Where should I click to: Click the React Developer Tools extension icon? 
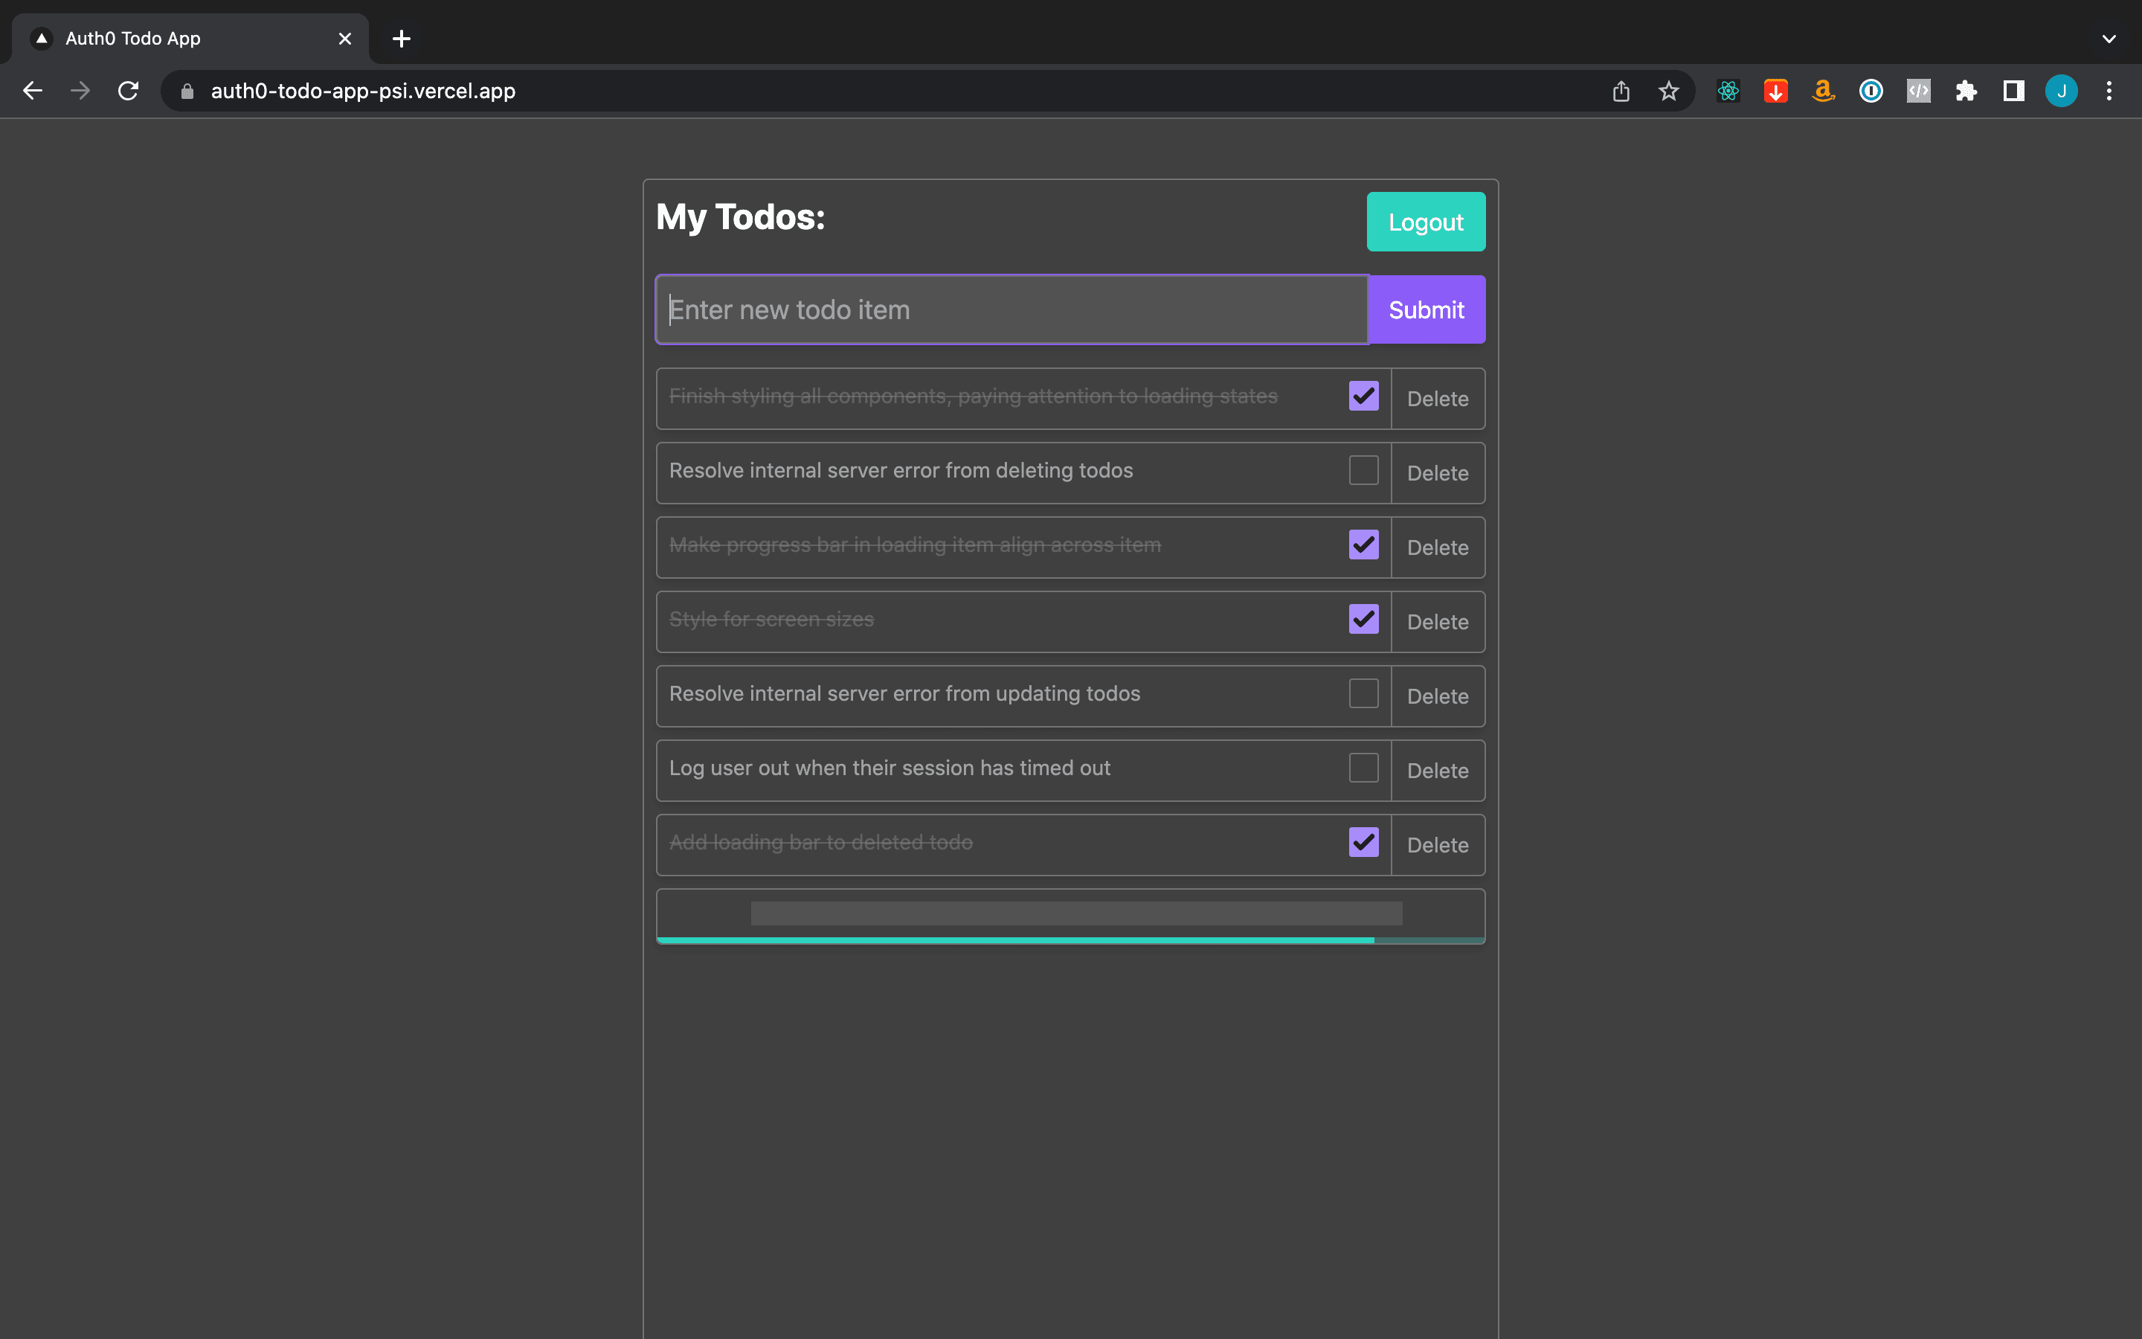pos(1728,91)
